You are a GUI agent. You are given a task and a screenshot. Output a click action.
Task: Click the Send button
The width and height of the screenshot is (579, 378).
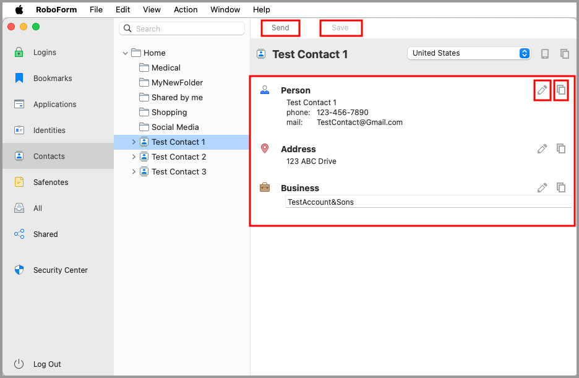(x=280, y=28)
